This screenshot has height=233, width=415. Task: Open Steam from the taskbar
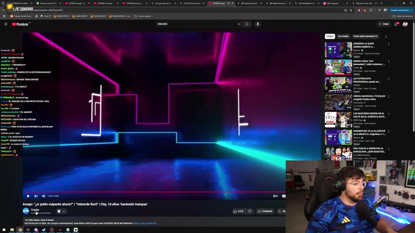(x=44, y=230)
